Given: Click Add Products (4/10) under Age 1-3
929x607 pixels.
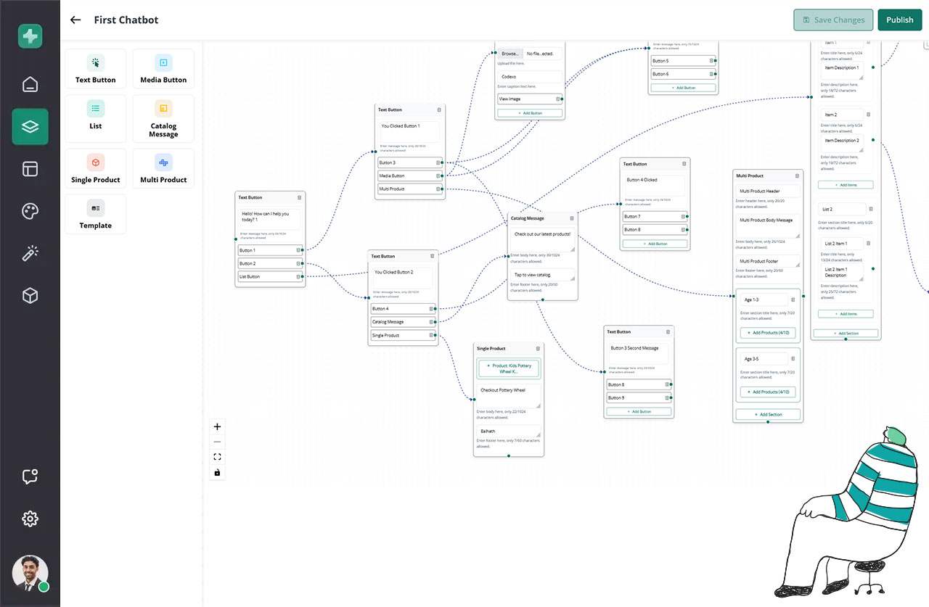Looking at the screenshot, I should coord(768,333).
